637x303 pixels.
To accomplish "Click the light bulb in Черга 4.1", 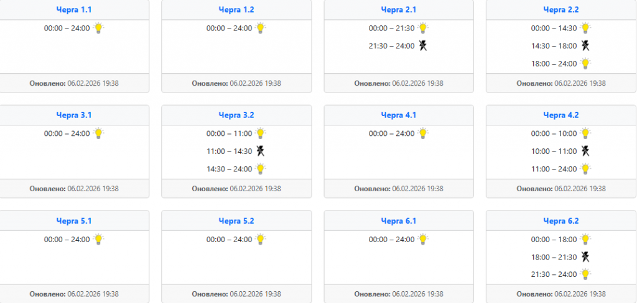I will tap(423, 133).
